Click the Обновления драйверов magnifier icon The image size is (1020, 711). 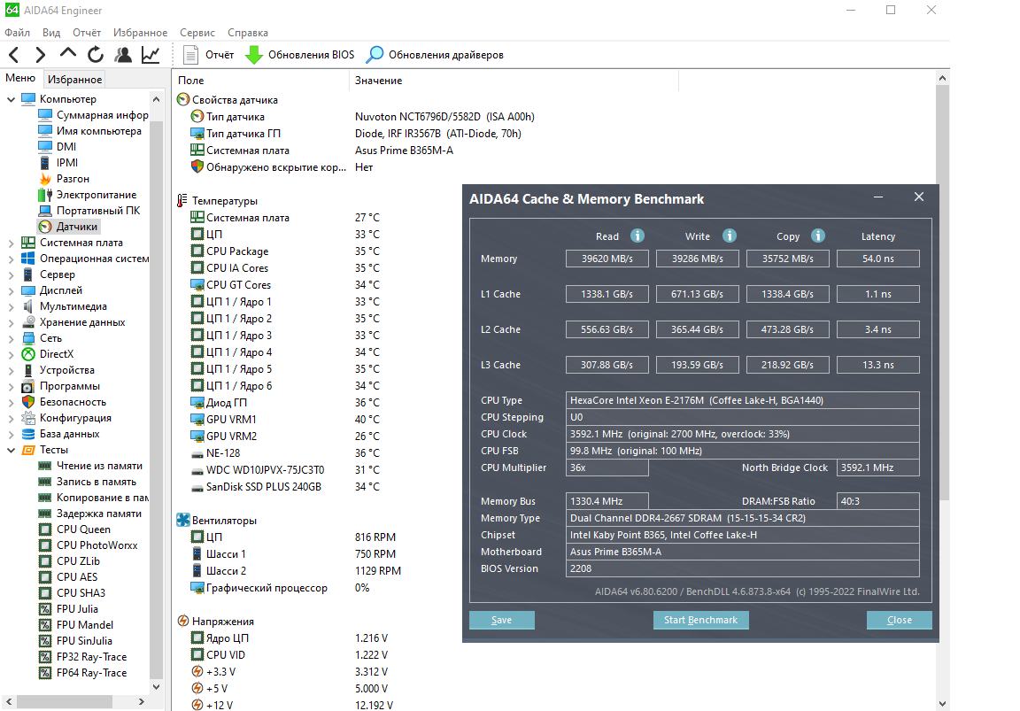pos(375,55)
